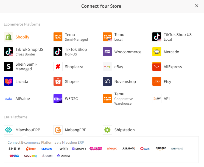Expand MiaoshouERP platform option
The height and width of the screenshot is (167, 204).
tap(27, 130)
